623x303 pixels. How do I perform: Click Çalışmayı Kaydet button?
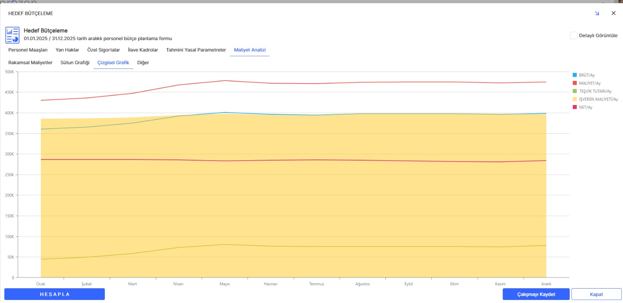pos(536,294)
